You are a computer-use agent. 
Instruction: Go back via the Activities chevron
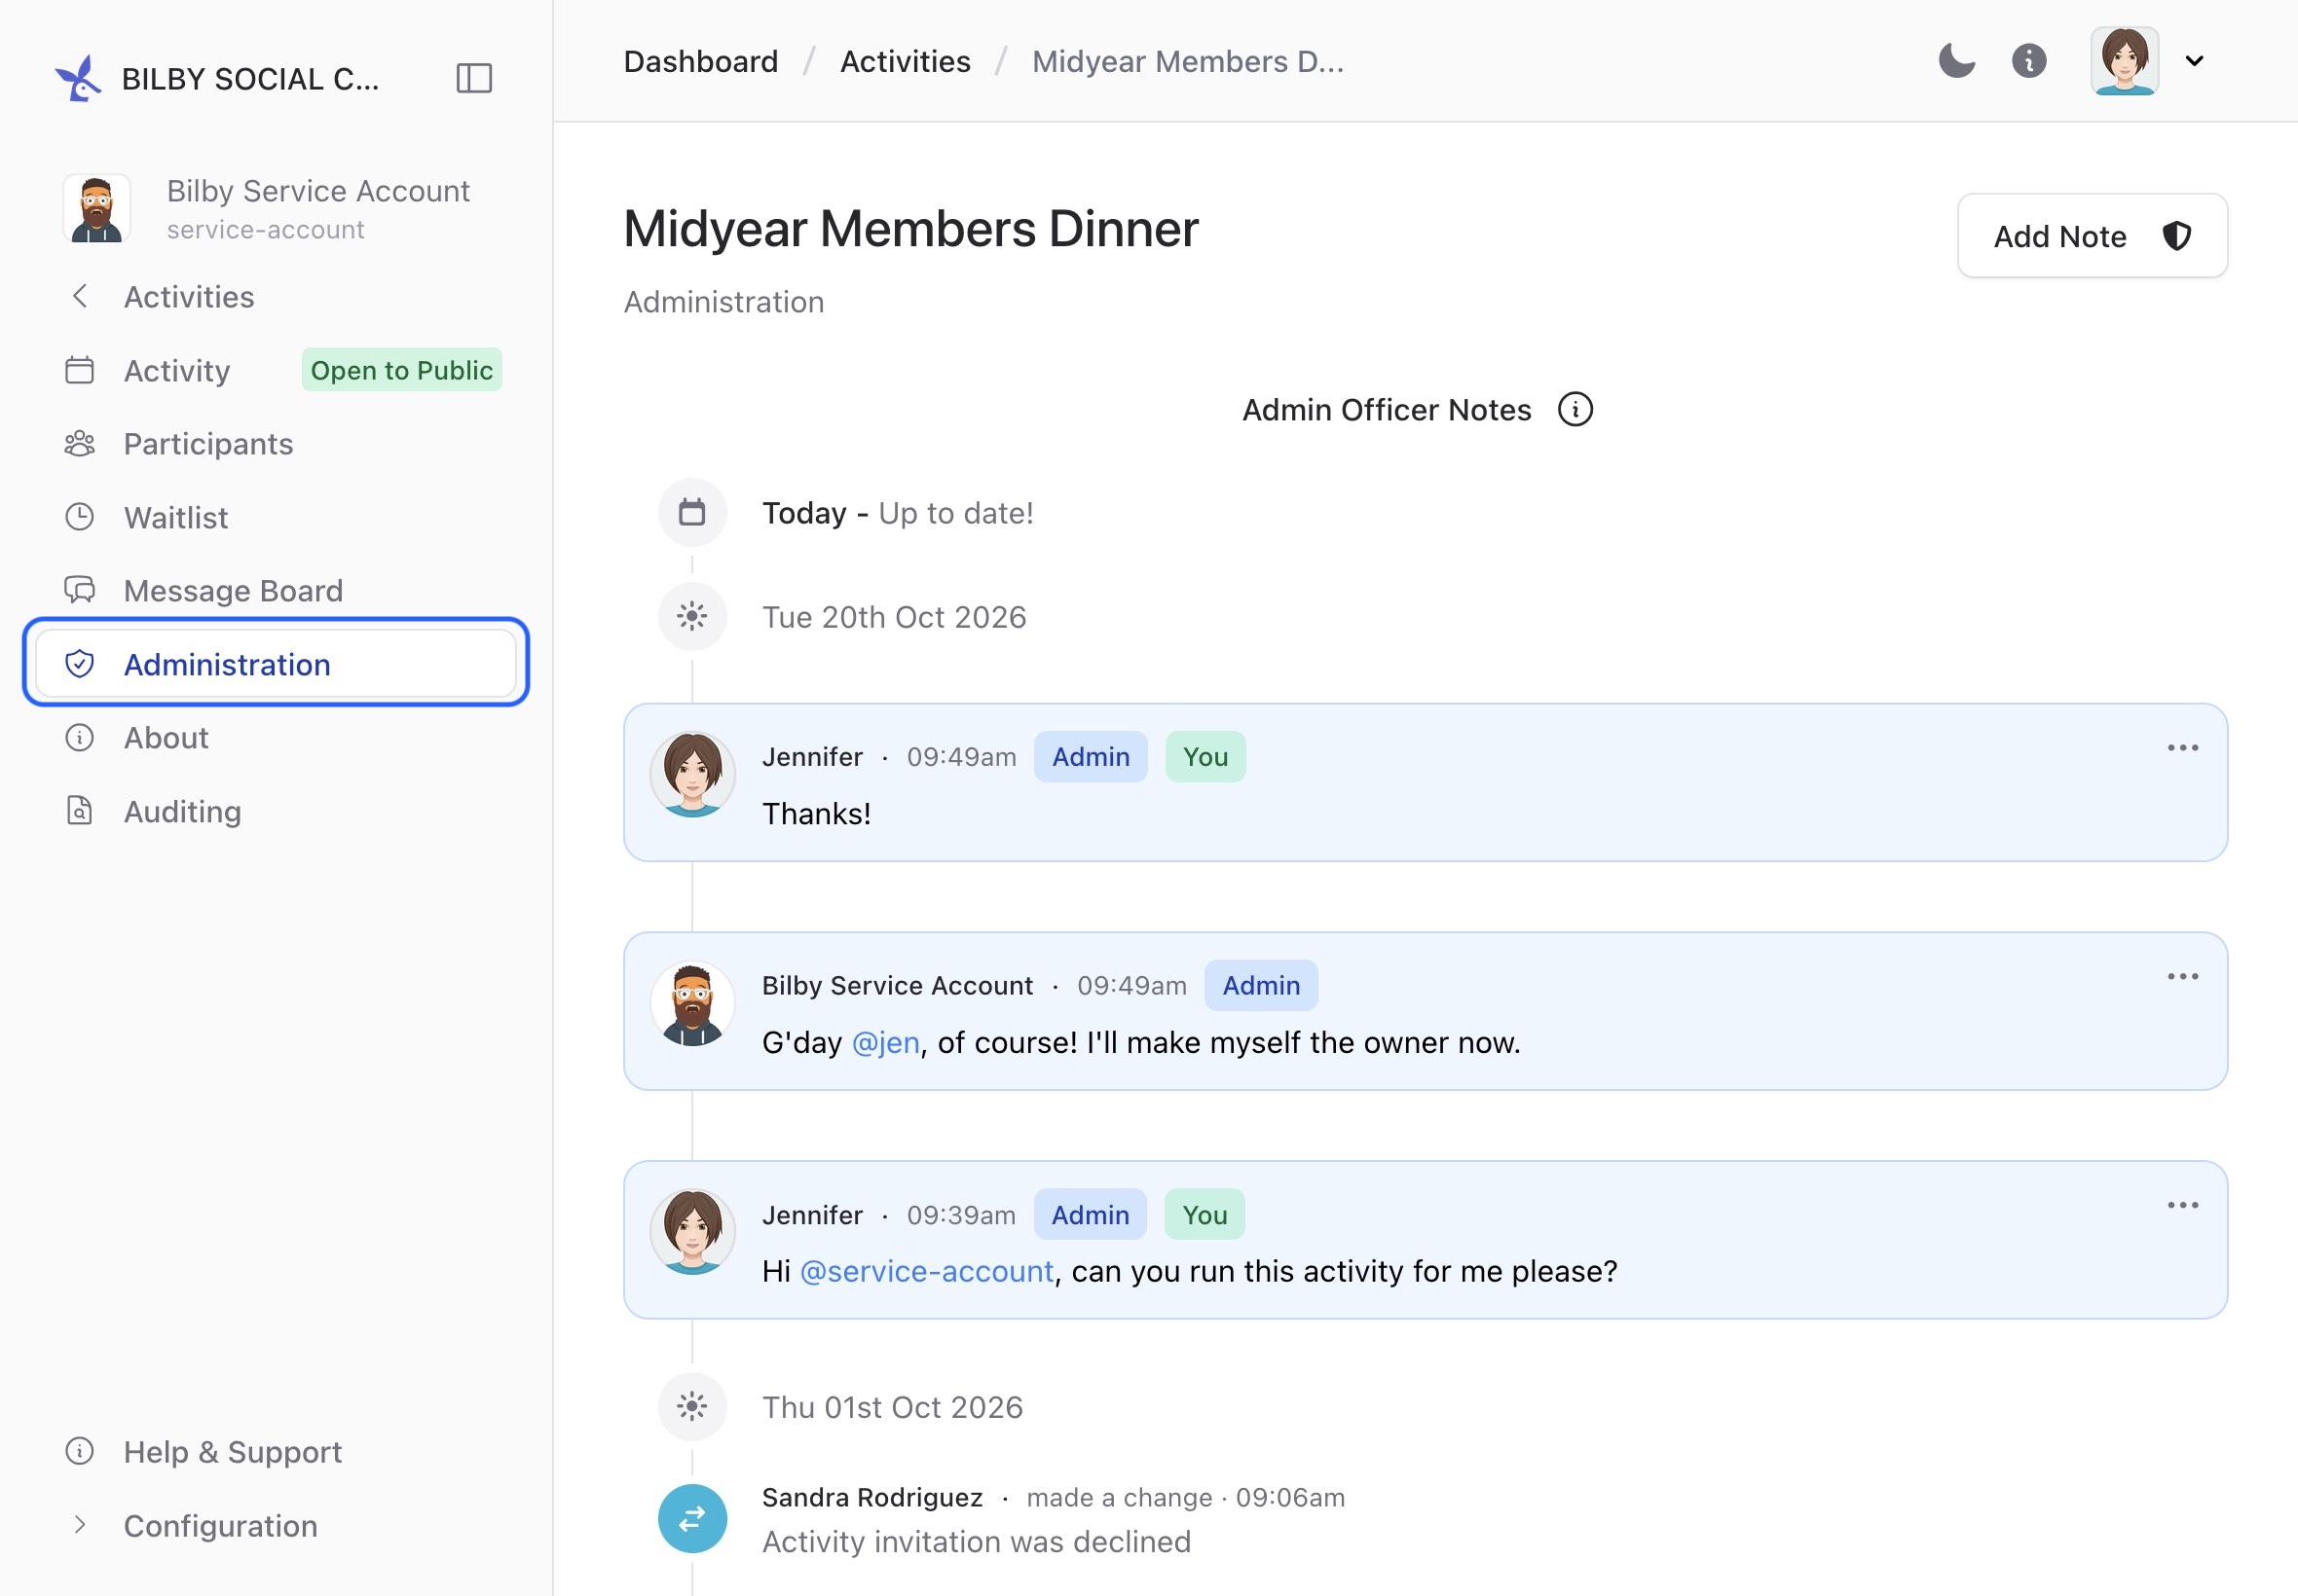tap(80, 296)
